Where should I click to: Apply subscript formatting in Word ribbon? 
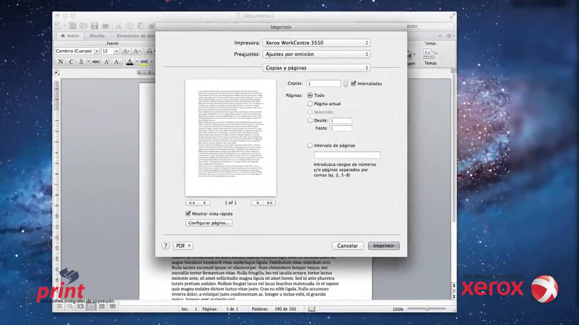pyautogui.click(x=117, y=61)
